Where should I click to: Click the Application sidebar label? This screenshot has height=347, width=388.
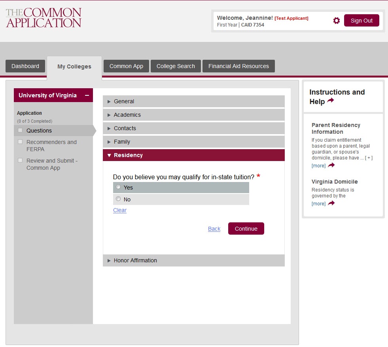pyautogui.click(x=29, y=113)
